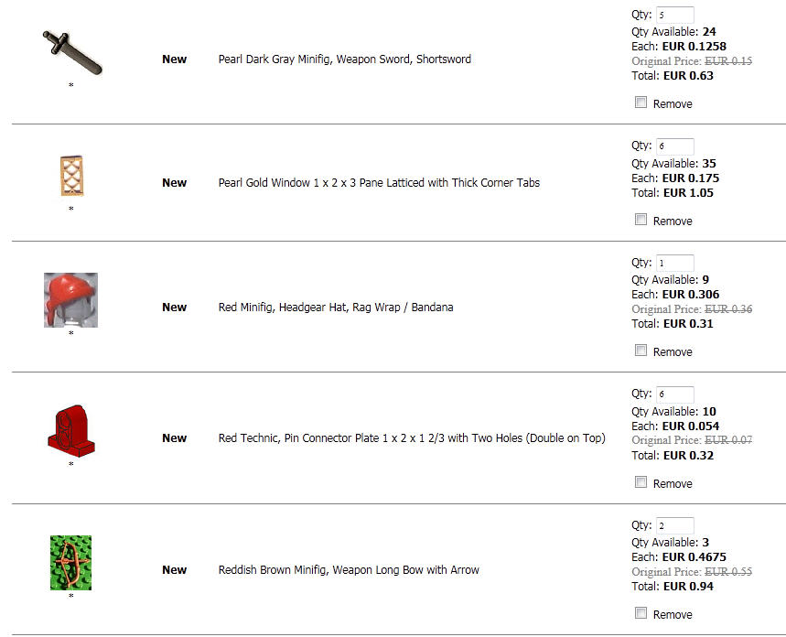Click the Long Bow with Arrow image
The width and height of the screenshot is (786, 637).
[x=70, y=562]
